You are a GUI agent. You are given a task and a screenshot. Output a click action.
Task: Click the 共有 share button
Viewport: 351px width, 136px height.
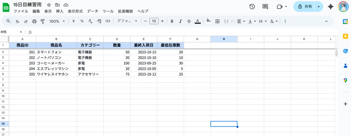coord(304,7)
